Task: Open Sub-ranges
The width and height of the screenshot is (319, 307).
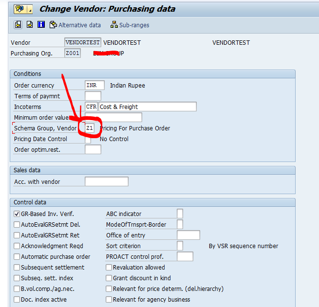Action: [x=130, y=25]
